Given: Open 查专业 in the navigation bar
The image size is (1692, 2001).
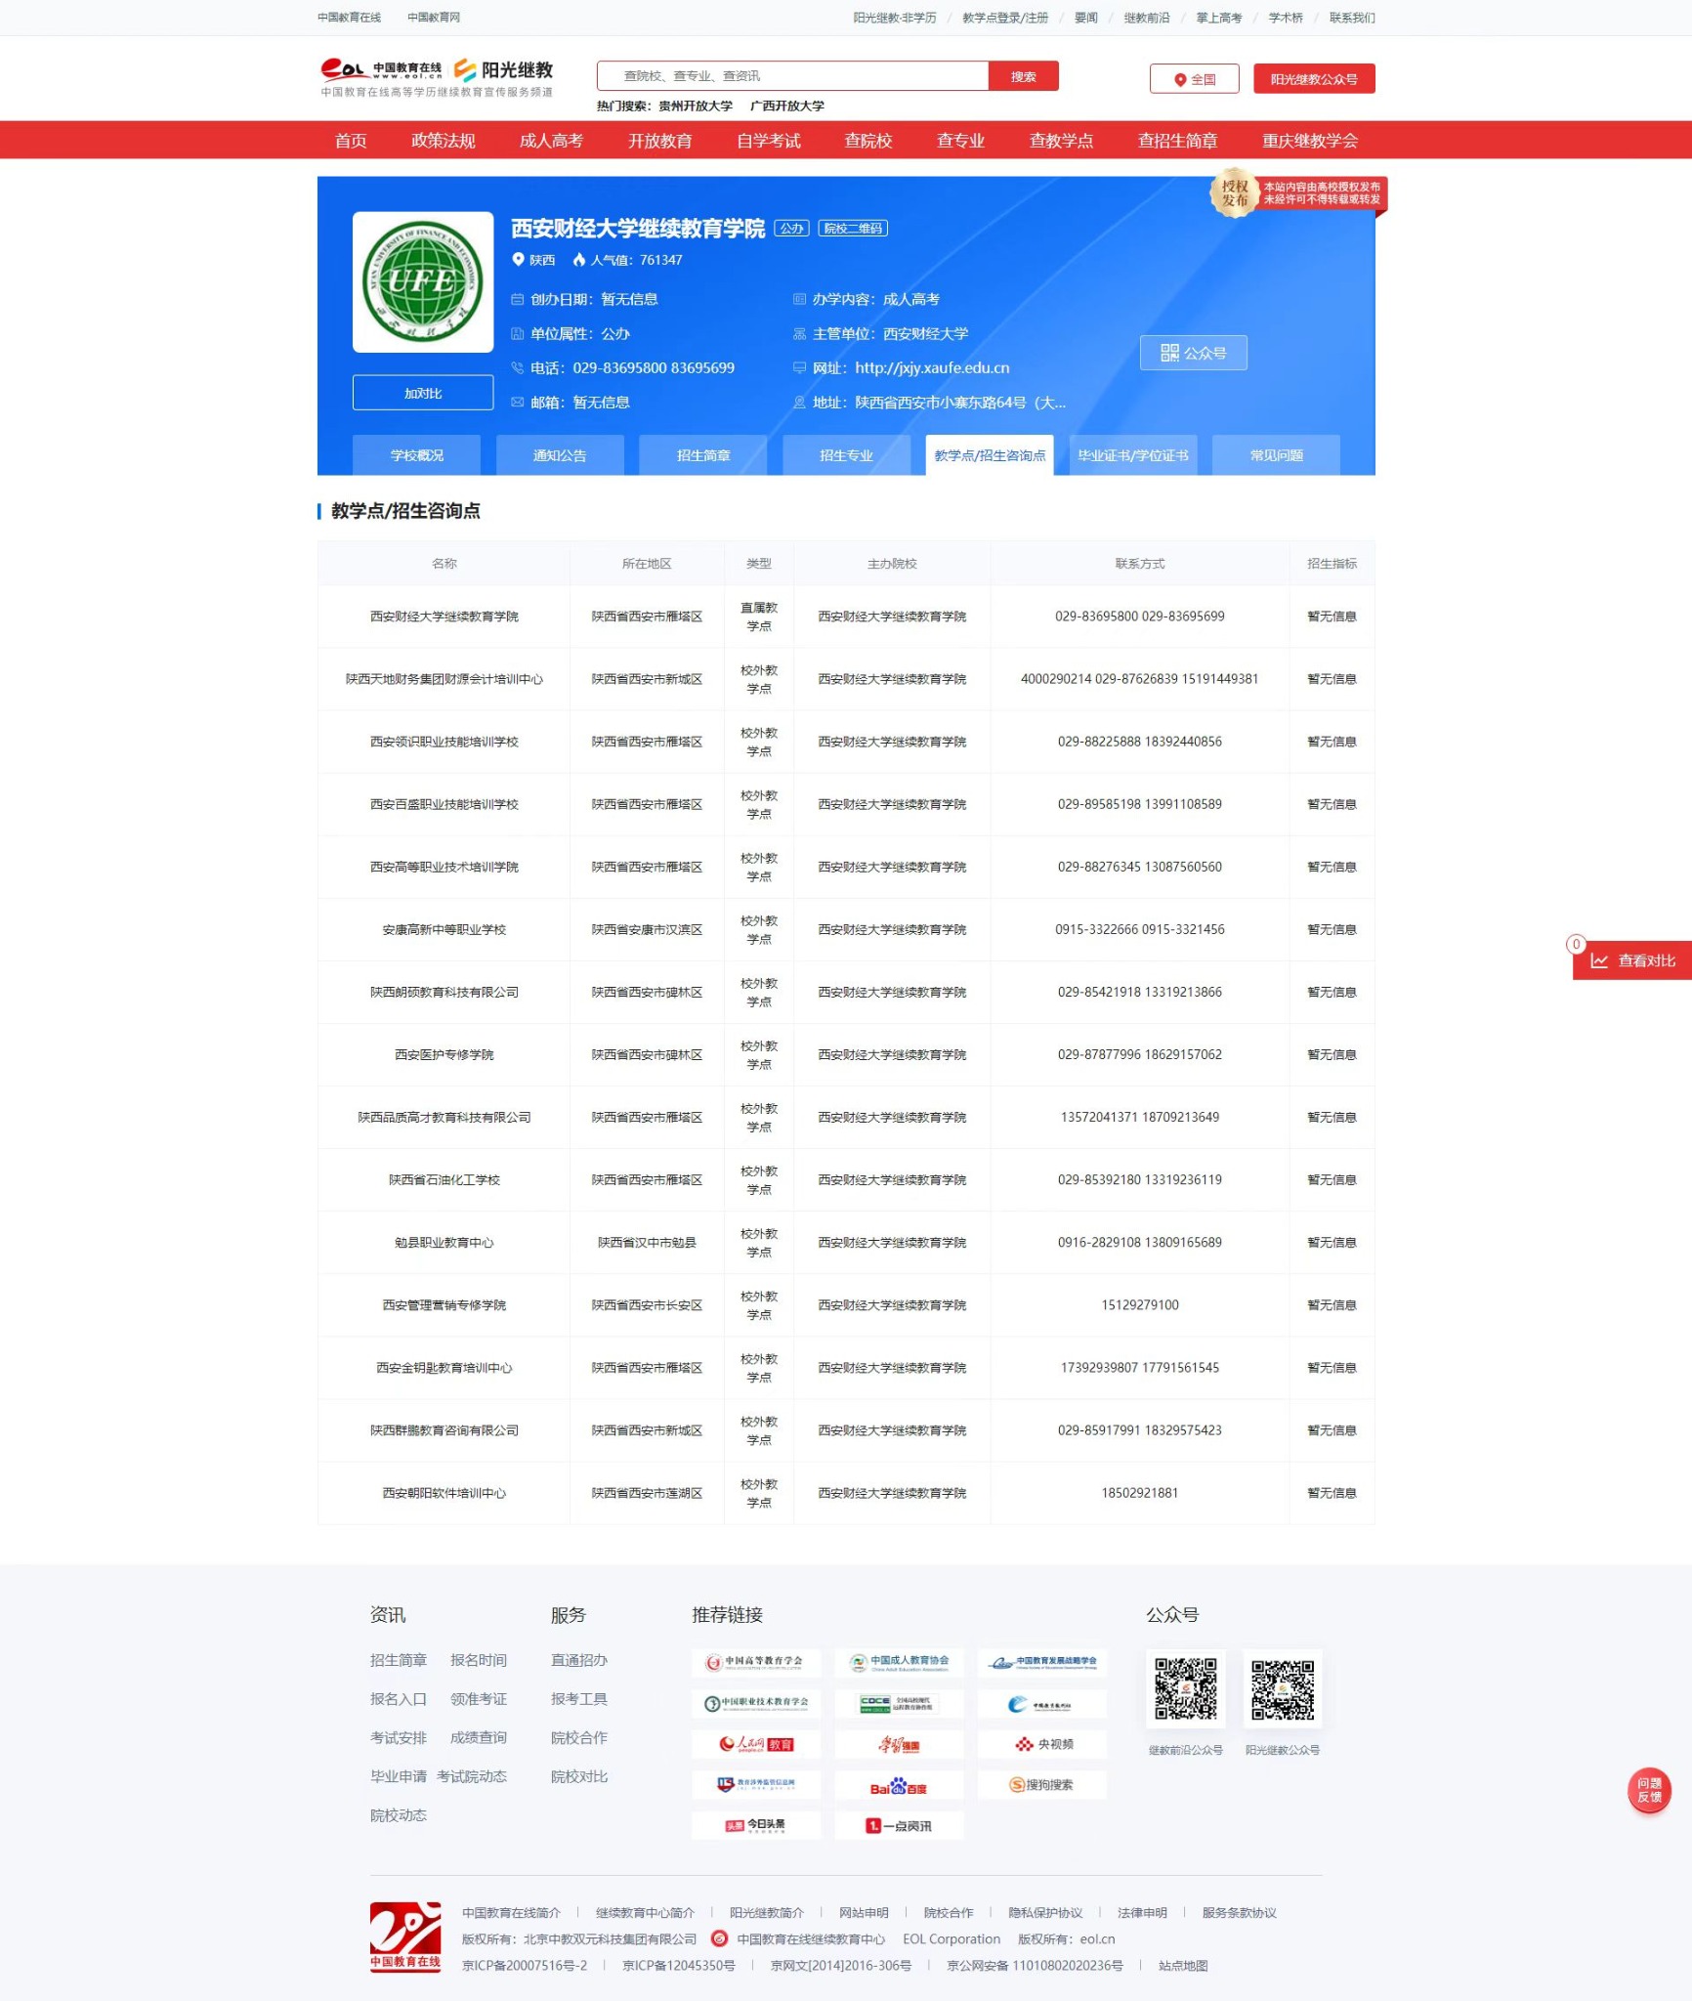Looking at the screenshot, I should coord(960,141).
